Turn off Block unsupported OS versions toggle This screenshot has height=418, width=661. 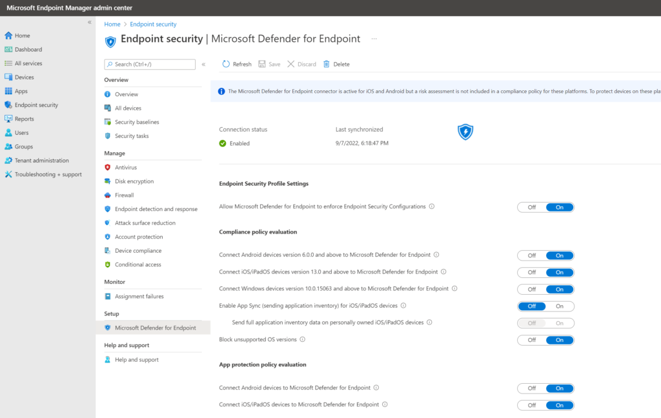[532, 340]
